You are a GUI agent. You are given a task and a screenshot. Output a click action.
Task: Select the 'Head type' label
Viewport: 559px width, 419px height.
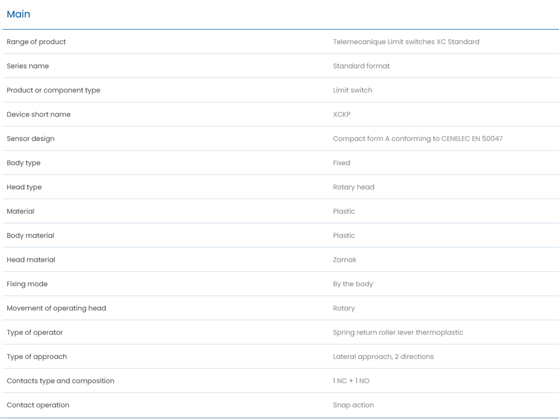click(x=24, y=187)
